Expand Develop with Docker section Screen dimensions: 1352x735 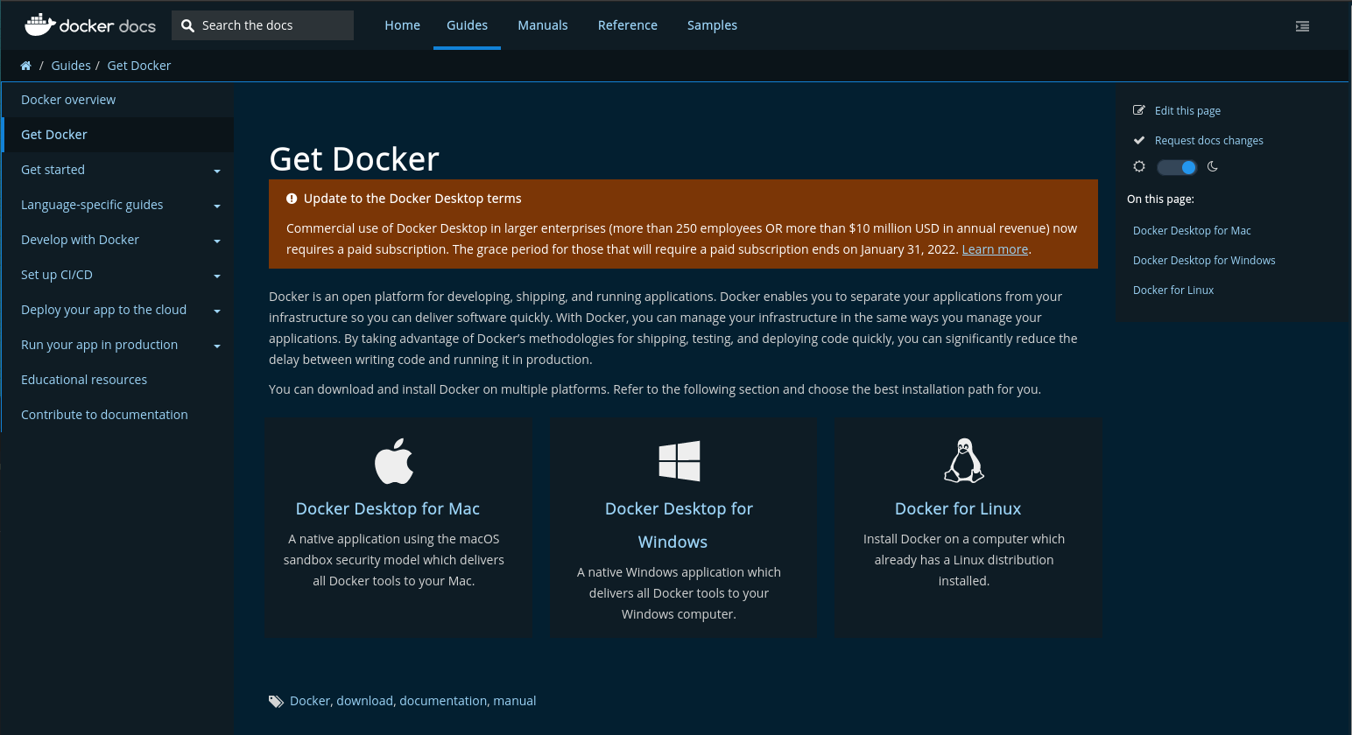(217, 241)
